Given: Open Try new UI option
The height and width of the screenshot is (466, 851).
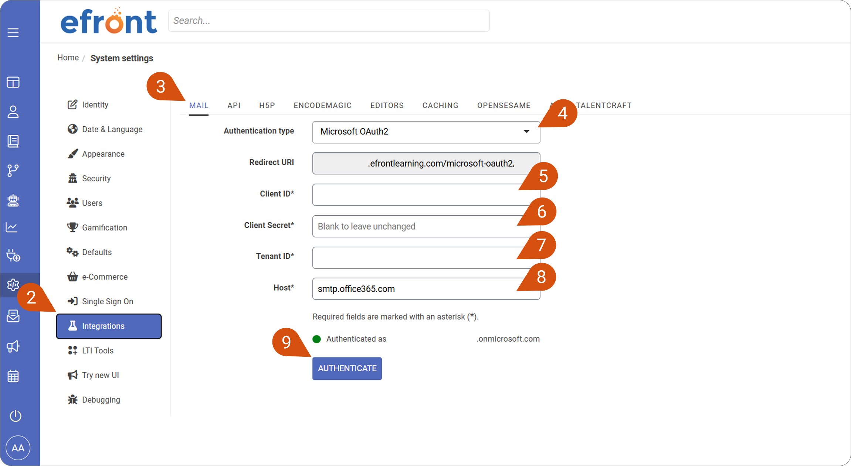Looking at the screenshot, I should (x=93, y=375).
